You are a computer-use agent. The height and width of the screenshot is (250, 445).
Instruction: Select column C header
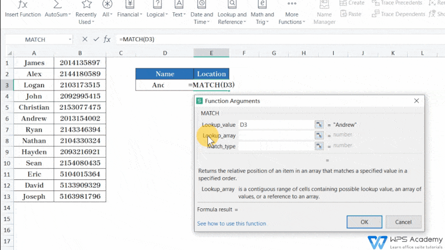point(121,53)
